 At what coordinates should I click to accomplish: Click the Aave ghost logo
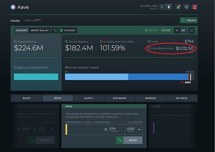pyautogui.click(x=13, y=7)
